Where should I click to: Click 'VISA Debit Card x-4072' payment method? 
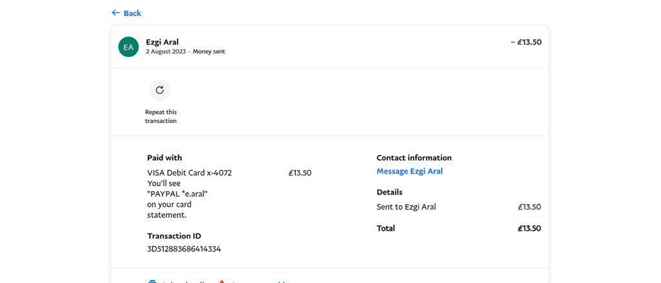point(189,173)
